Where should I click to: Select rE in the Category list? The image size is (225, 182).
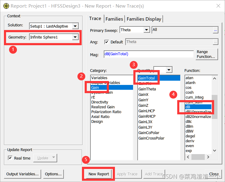pos(93,97)
